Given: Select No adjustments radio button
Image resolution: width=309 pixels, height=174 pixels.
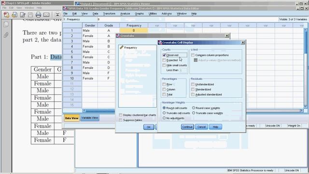Looking at the screenshot, I should [164, 118].
